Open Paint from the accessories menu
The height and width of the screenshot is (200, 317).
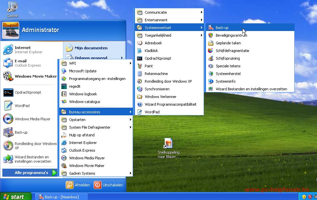(169, 66)
